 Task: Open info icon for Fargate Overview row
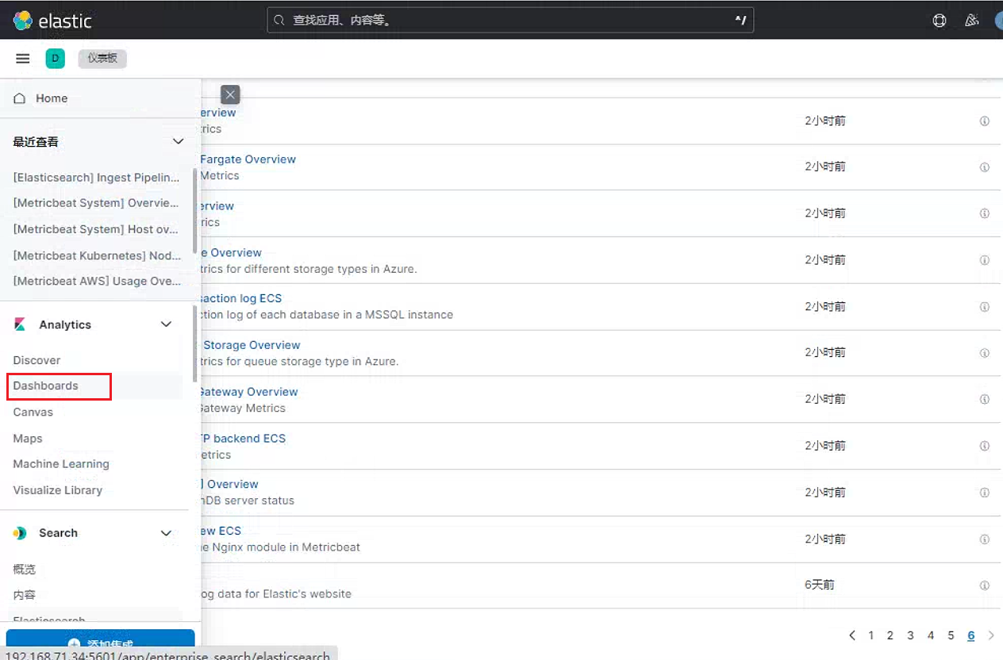point(984,167)
